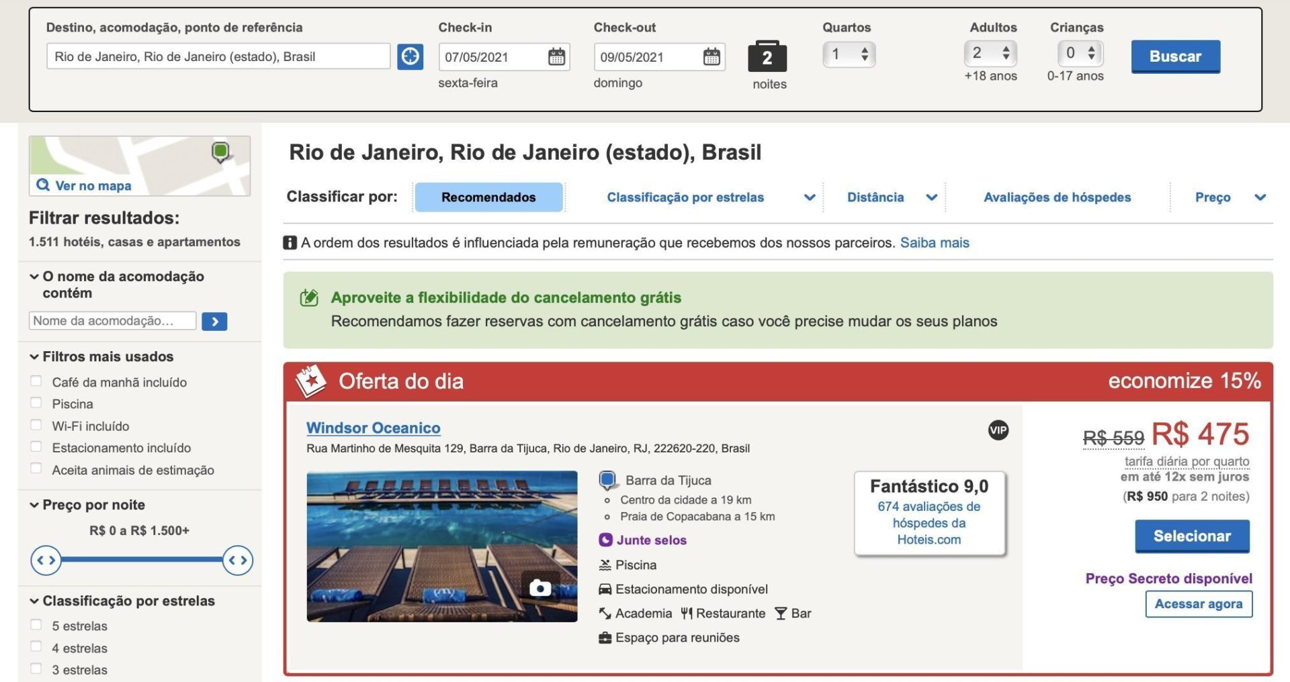Click the minimum price slider handle

(46, 560)
